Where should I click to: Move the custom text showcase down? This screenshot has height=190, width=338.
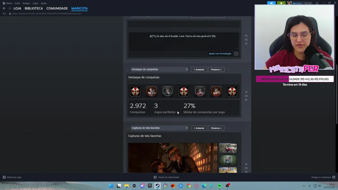point(246,44)
